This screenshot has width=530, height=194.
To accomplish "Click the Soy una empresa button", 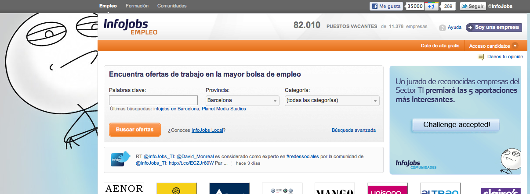I will pyautogui.click(x=494, y=28).
